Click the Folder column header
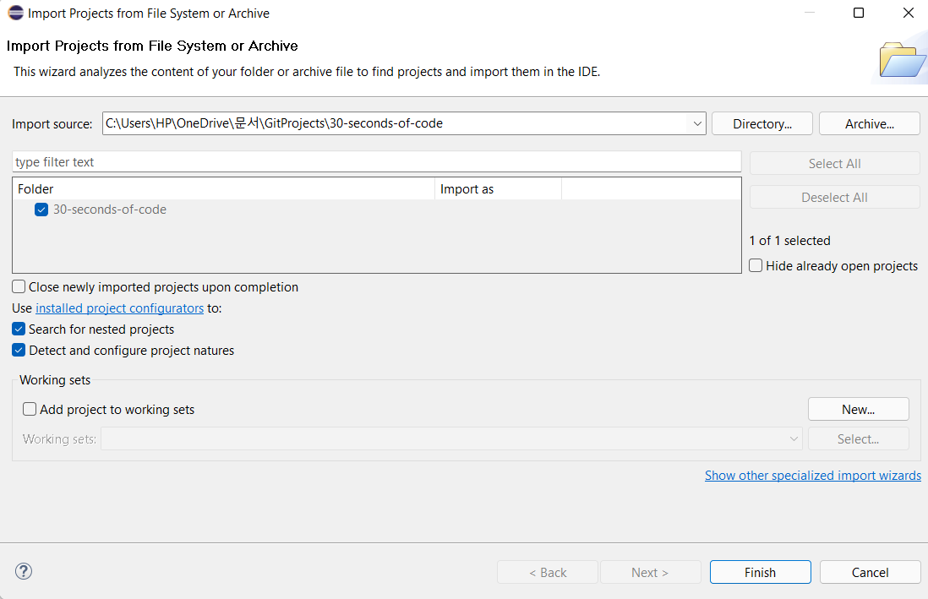Screen dimensions: 928x599 223,189
